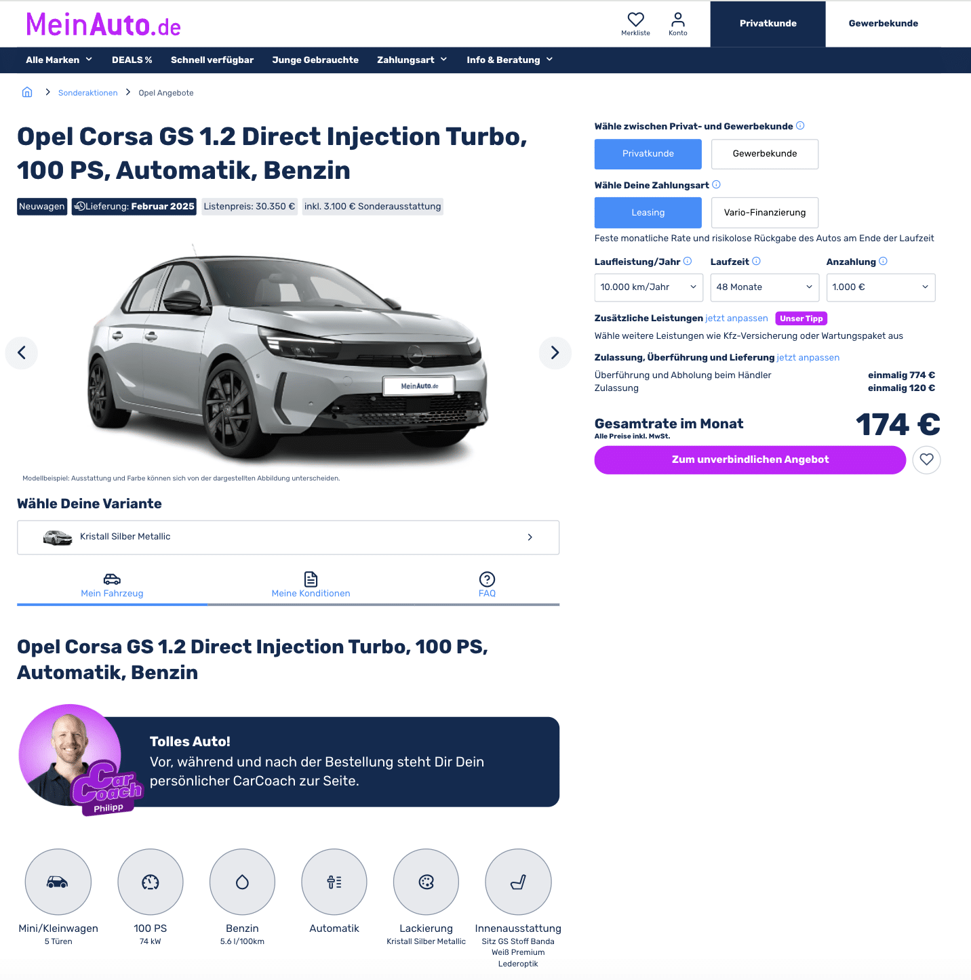The width and height of the screenshot is (971, 980).
Task: Open the Merkliste heart icon in header
Action: click(635, 24)
